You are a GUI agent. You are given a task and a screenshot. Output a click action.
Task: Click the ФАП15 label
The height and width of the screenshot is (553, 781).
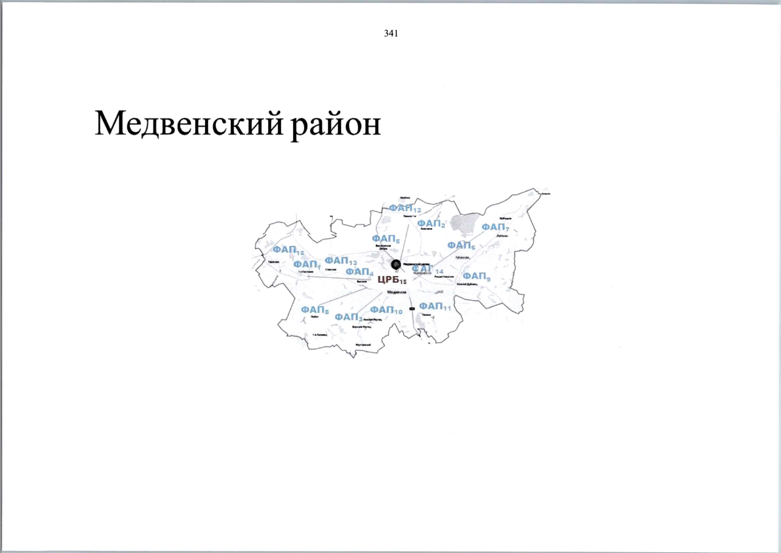click(288, 250)
